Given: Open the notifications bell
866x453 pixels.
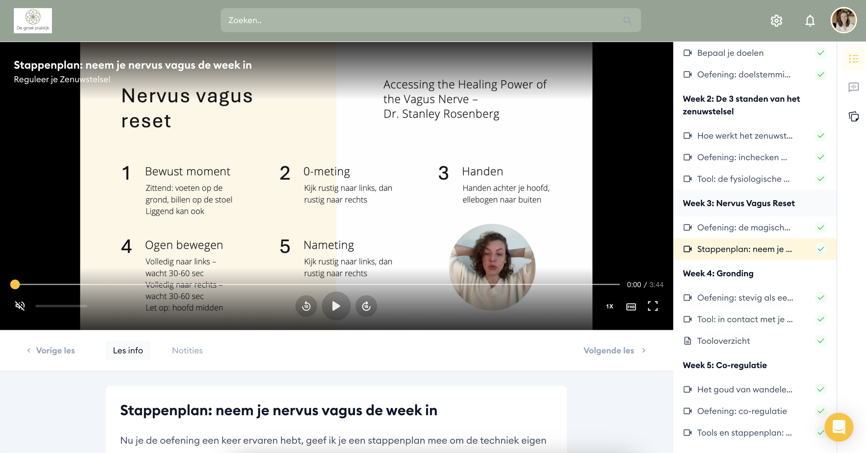Looking at the screenshot, I should [x=810, y=21].
